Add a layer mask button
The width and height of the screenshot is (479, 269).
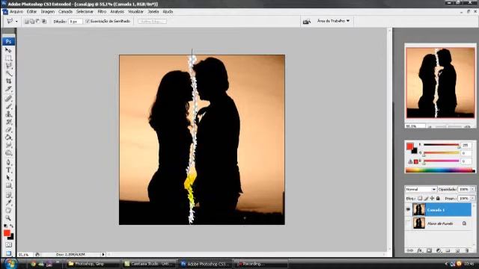[x=429, y=250]
